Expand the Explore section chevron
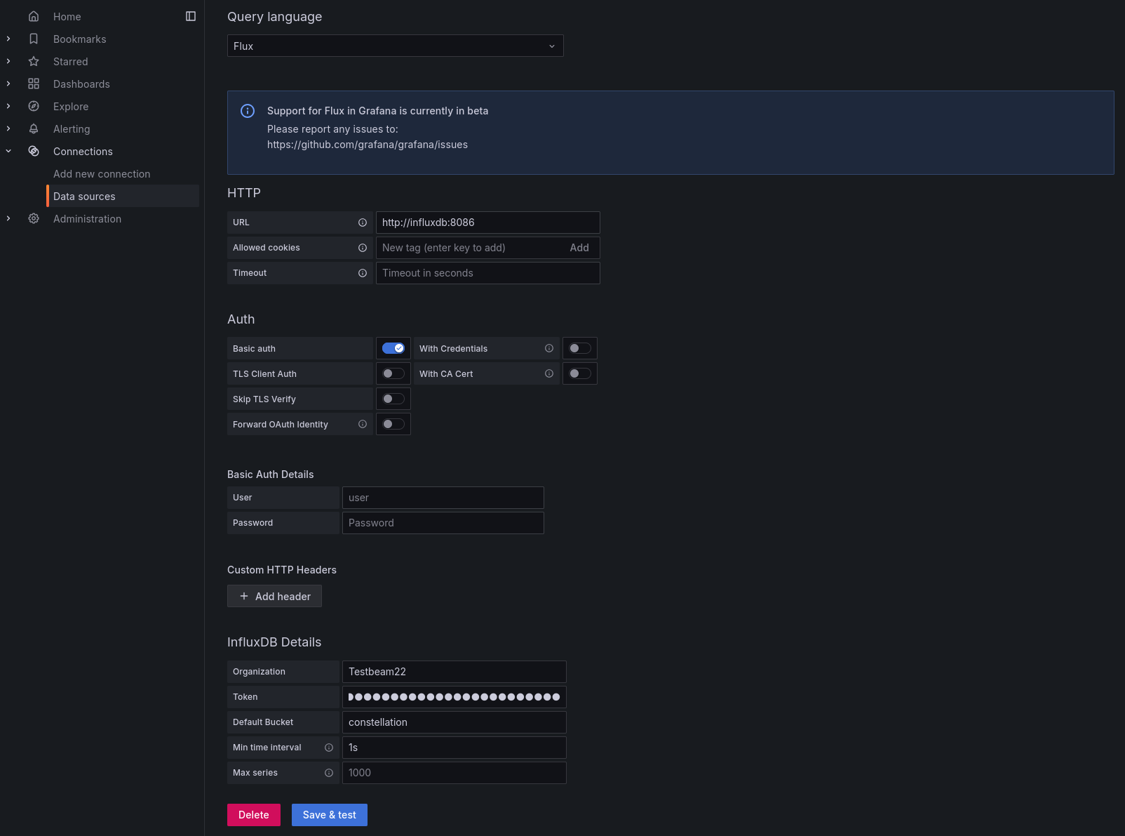1125x836 pixels. pyautogui.click(x=8, y=106)
